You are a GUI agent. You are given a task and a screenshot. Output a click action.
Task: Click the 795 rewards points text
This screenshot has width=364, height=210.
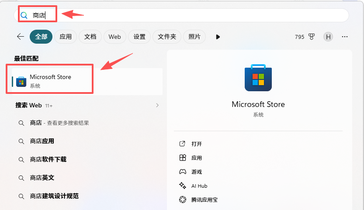(x=299, y=37)
